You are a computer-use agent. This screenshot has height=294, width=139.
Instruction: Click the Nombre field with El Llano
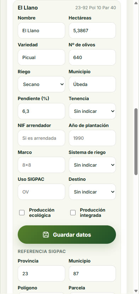point(41,30)
